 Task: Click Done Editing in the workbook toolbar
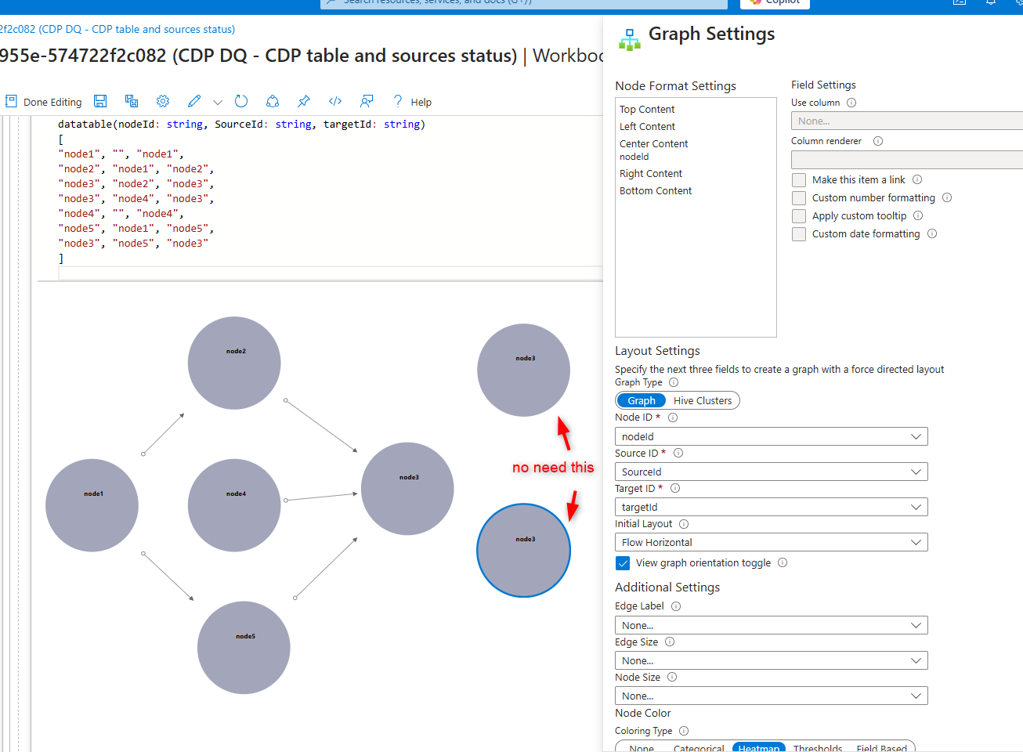click(43, 102)
